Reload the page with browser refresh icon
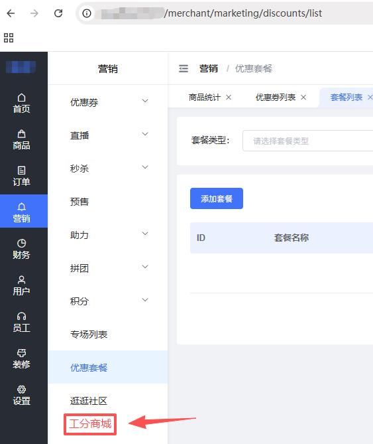 (58, 13)
